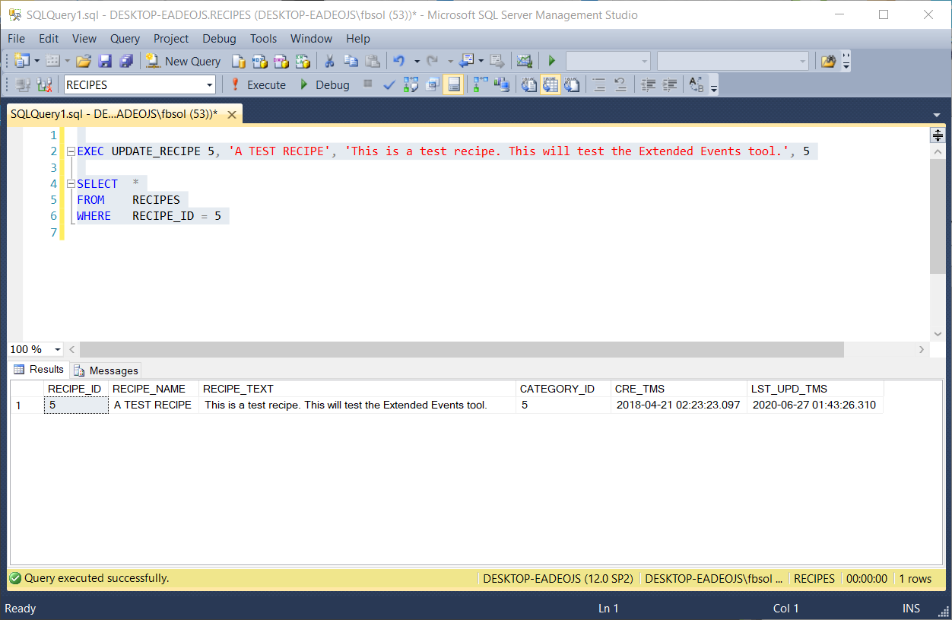Run the query with the Execute button

coord(258,84)
